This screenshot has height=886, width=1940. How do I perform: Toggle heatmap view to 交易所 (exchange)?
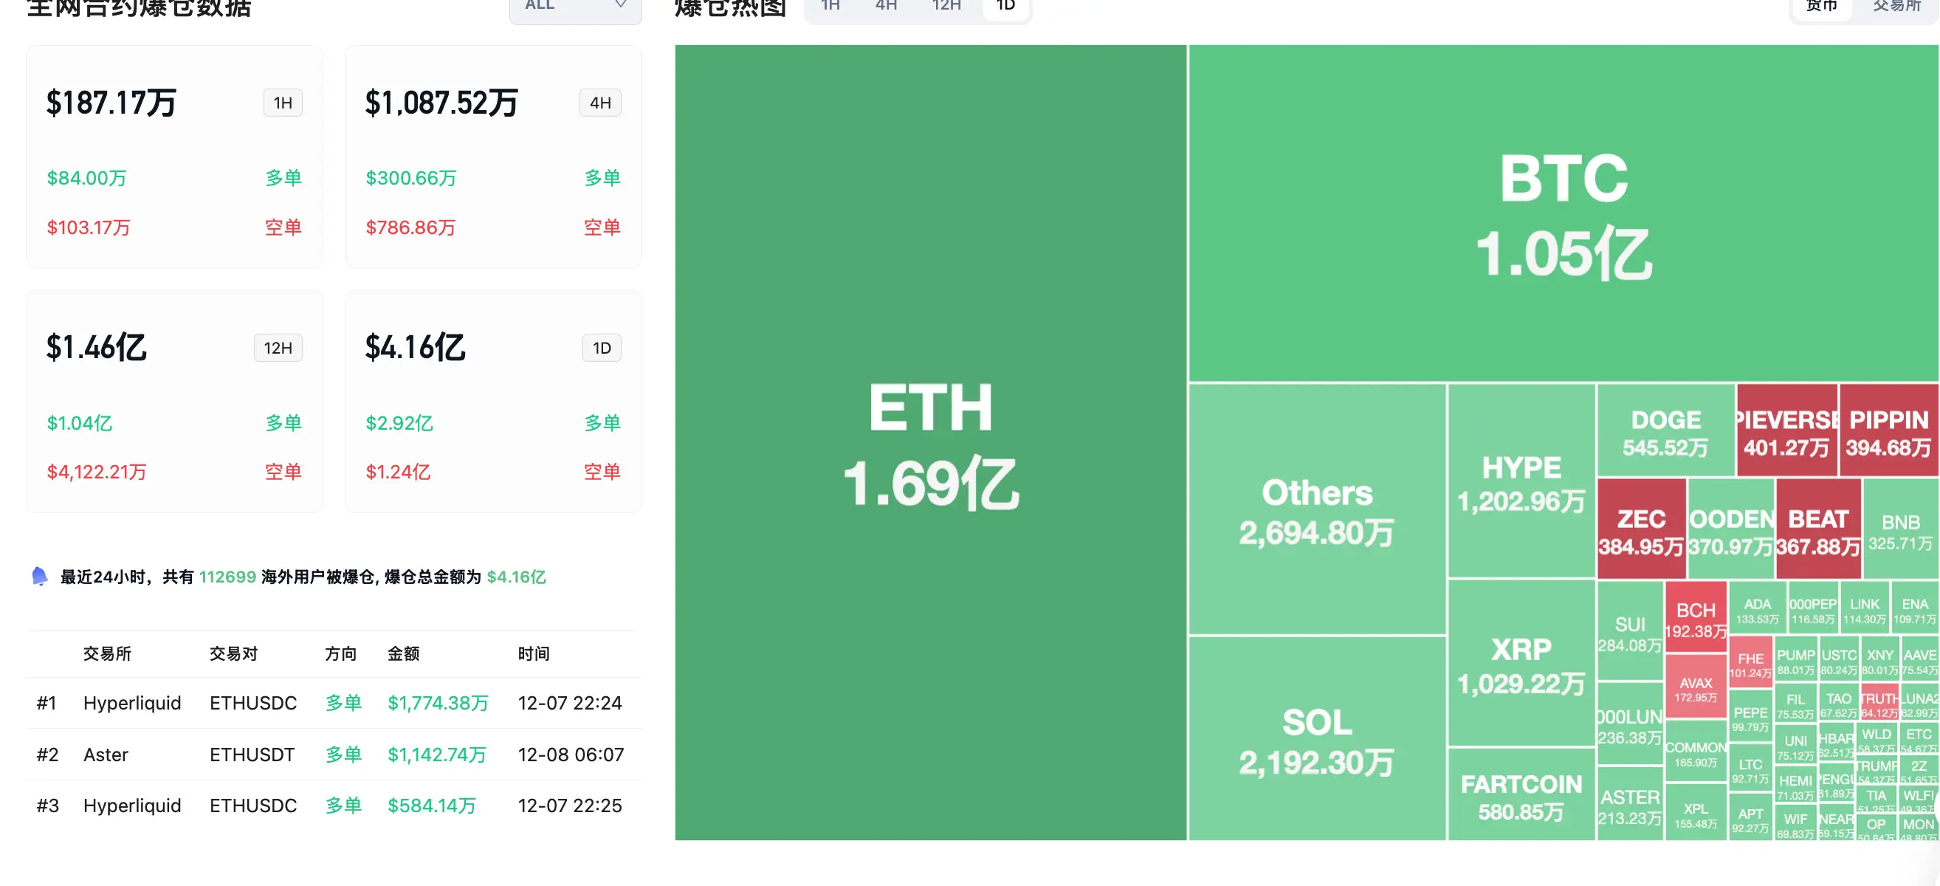click(x=1896, y=6)
